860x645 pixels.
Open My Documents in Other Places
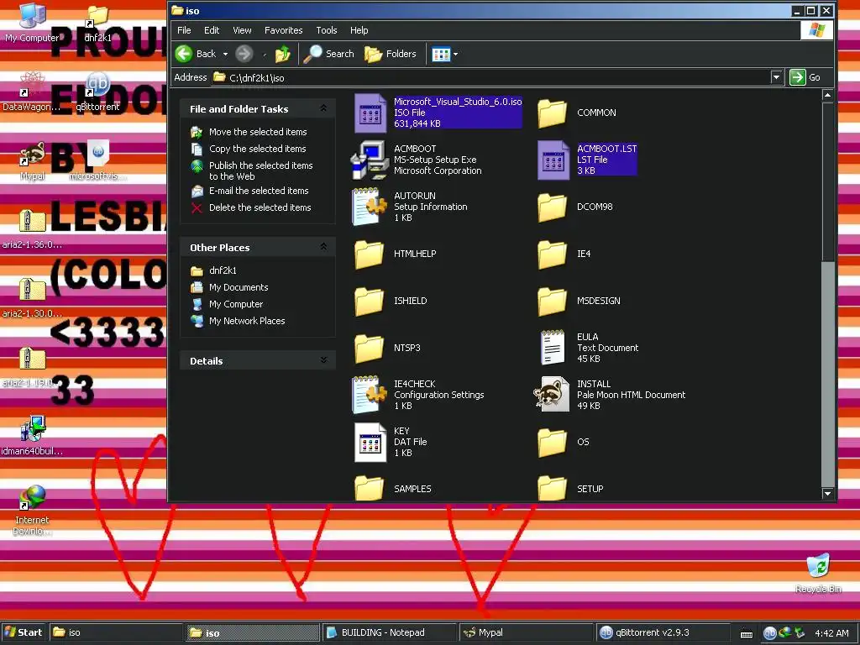coord(239,287)
